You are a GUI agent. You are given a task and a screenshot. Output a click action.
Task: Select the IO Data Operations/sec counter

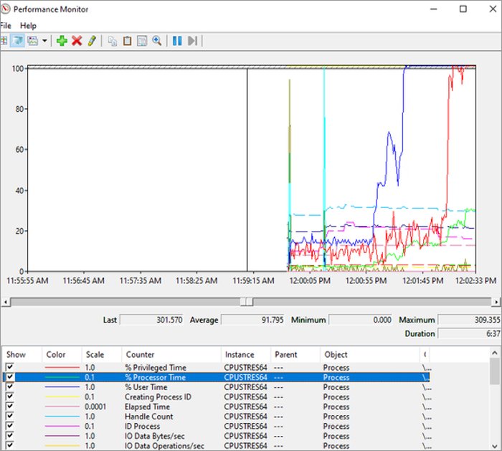click(217, 446)
